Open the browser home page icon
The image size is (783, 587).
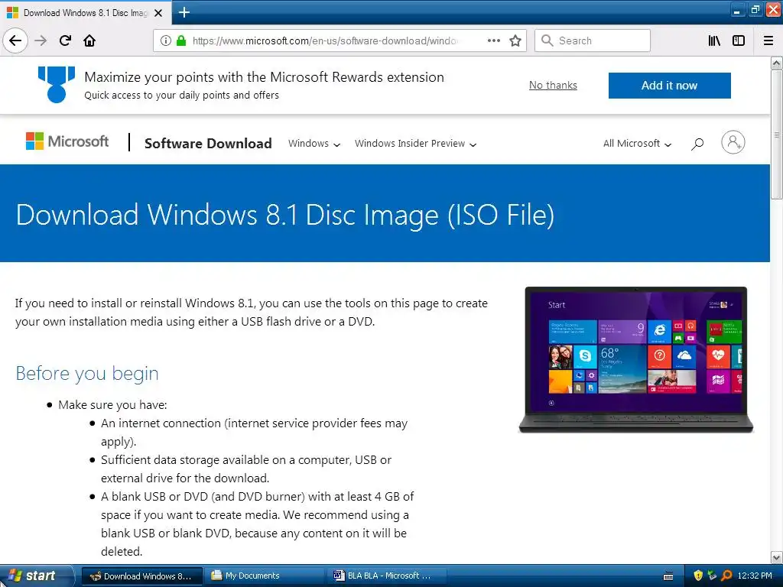click(89, 41)
